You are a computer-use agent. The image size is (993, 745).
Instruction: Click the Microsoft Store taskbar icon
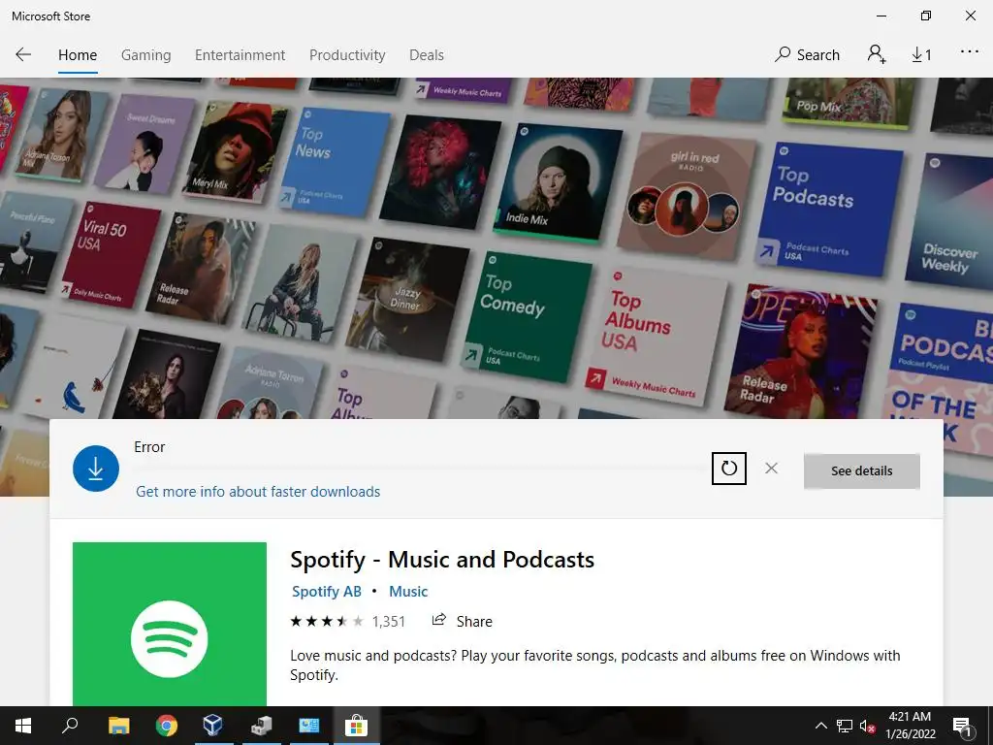pos(357,726)
